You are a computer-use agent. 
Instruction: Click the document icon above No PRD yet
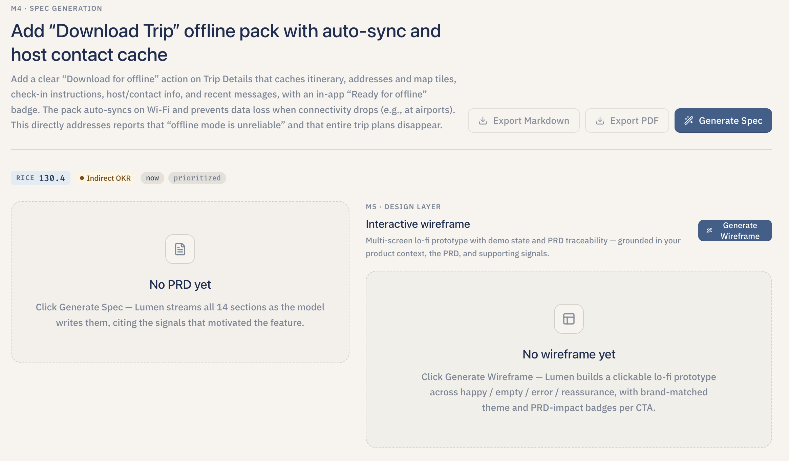(x=180, y=249)
